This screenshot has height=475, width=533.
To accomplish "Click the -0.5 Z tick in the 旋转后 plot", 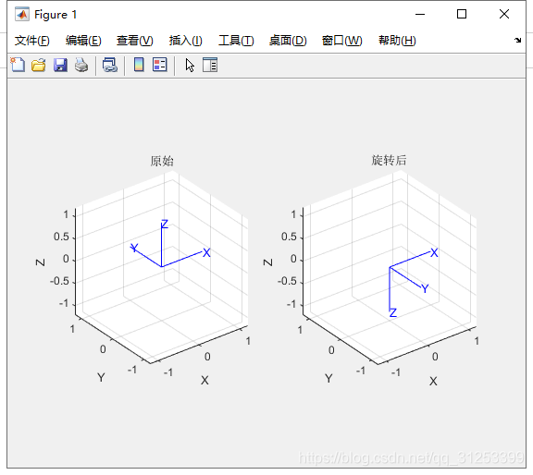I will click(x=287, y=282).
